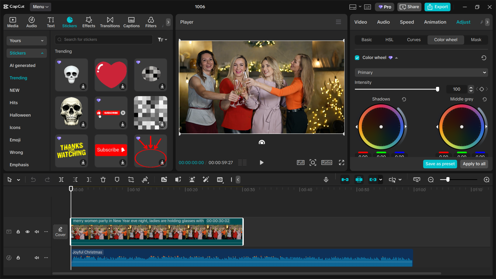Image resolution: width=496 pixels, height=279 pixels.
Task: Open the Effects panel
Action: tap(89, 22)
